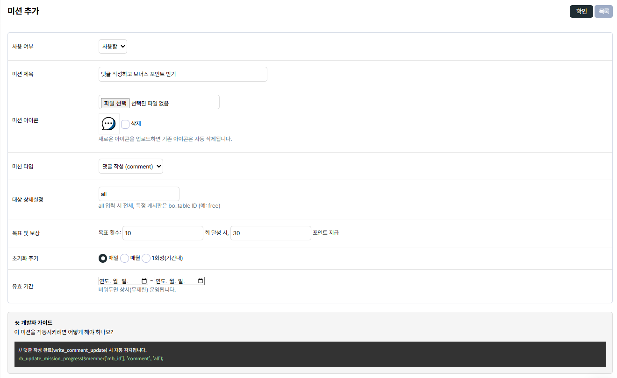
Task: Click the speech bubble mission icon thumbnail
Action: click(108, 124)
